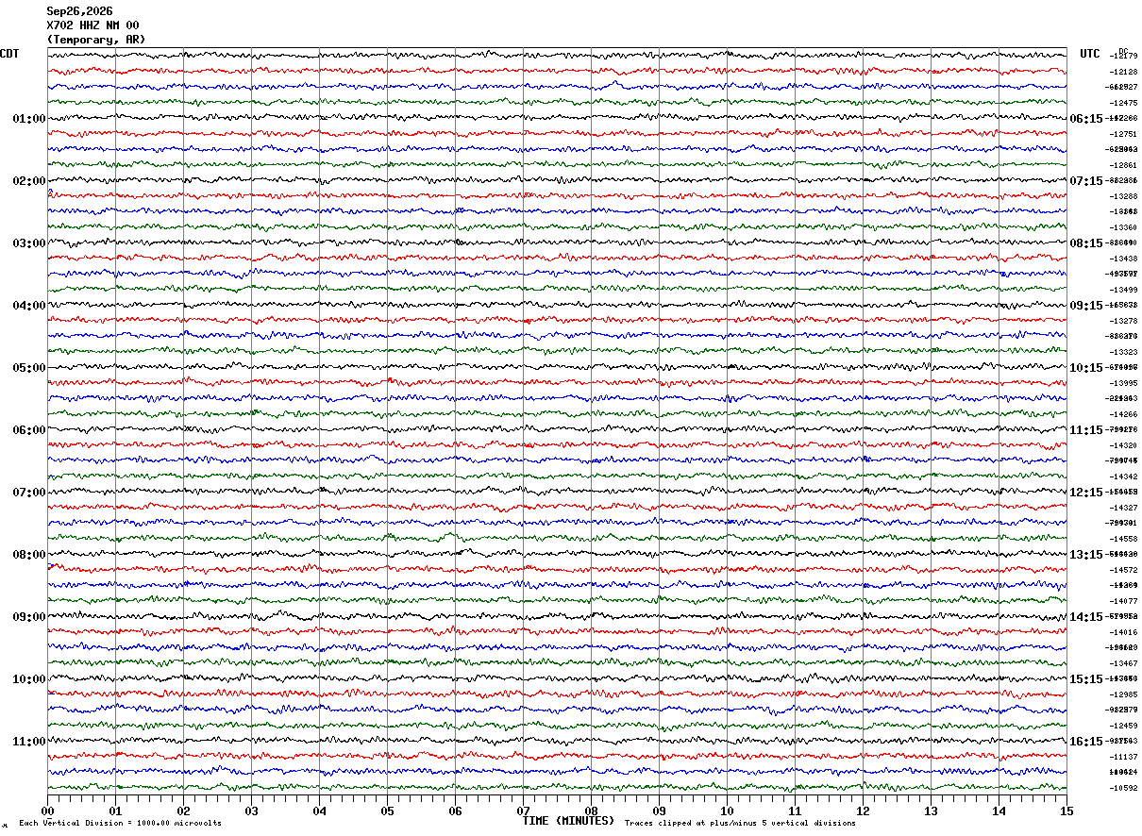Click the CDT timezone heading
1142x836 pixels.
9,54
